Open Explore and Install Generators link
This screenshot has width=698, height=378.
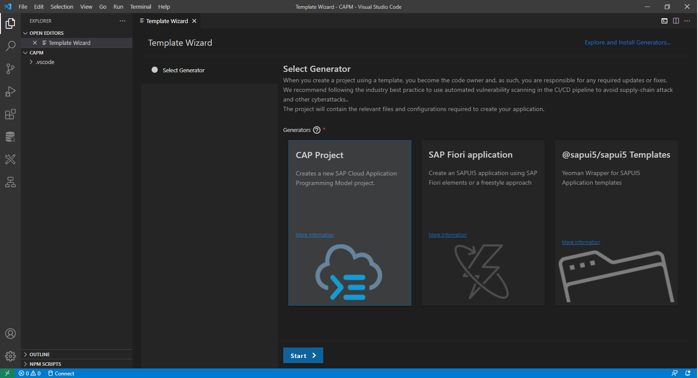627,42
